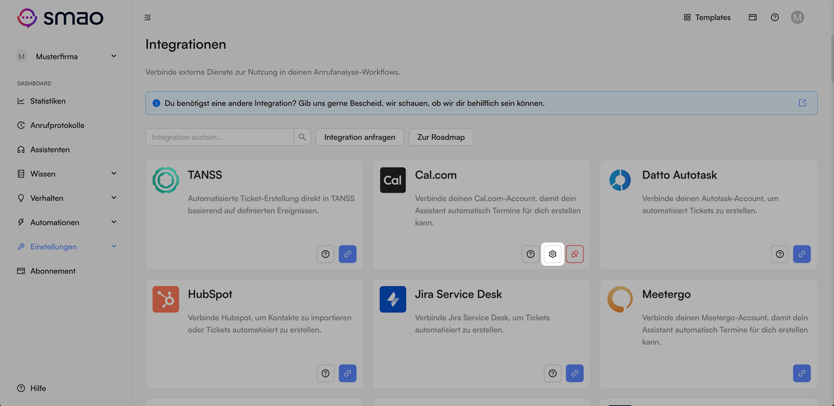This screenshot has width=834, height=406.
Task: Click the Jira Service Desk title
Action: click(x=458, y=294)
